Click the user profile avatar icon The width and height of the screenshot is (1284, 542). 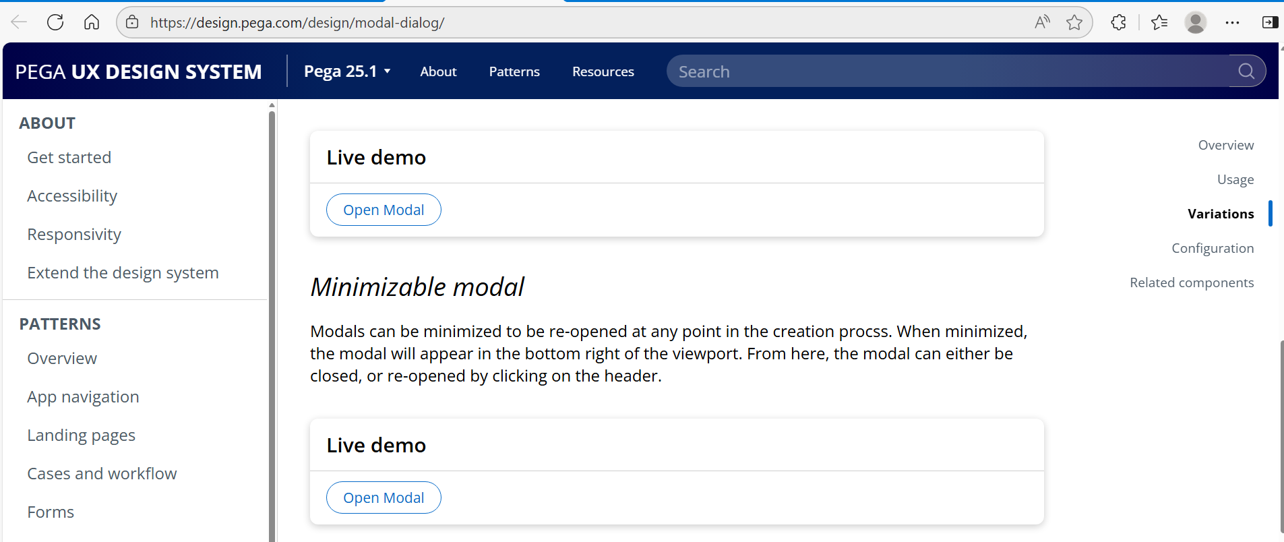click(1196, 22)
